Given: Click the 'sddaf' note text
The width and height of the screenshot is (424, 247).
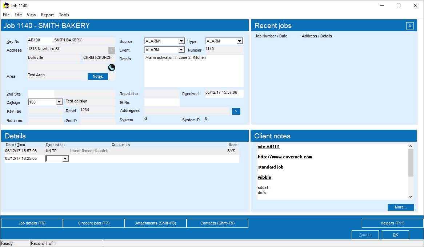Looking at the screenshot, I should pos(263,187).
